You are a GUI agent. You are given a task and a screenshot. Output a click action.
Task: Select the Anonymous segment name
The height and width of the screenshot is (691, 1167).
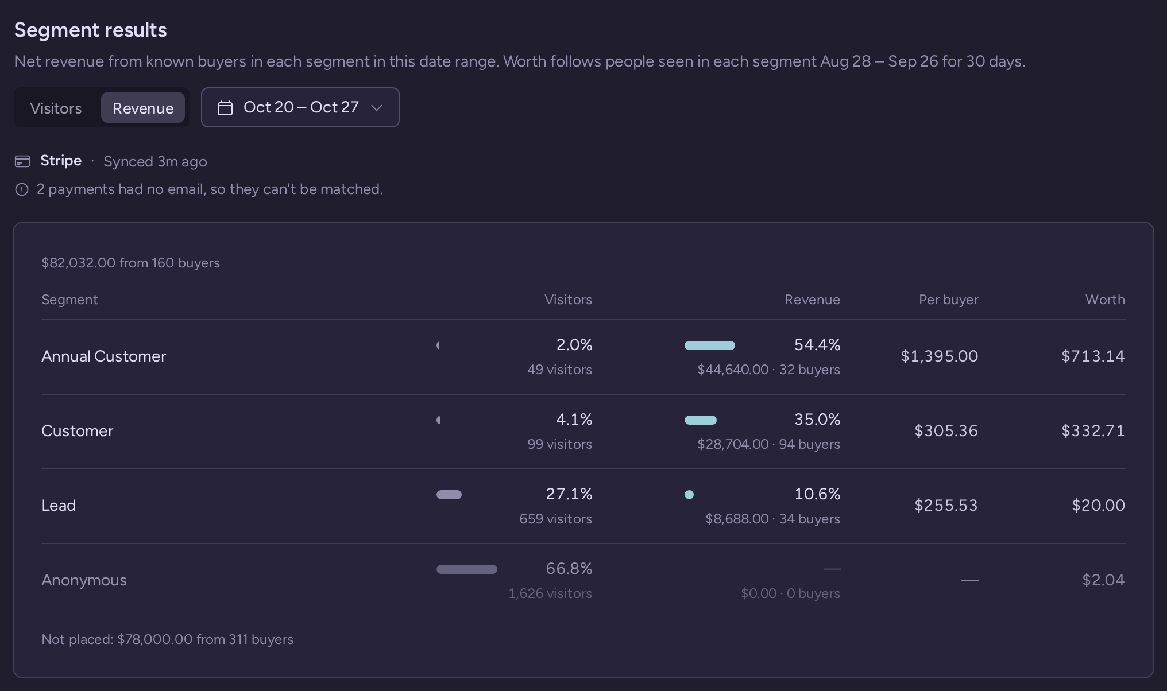[84, 580]
